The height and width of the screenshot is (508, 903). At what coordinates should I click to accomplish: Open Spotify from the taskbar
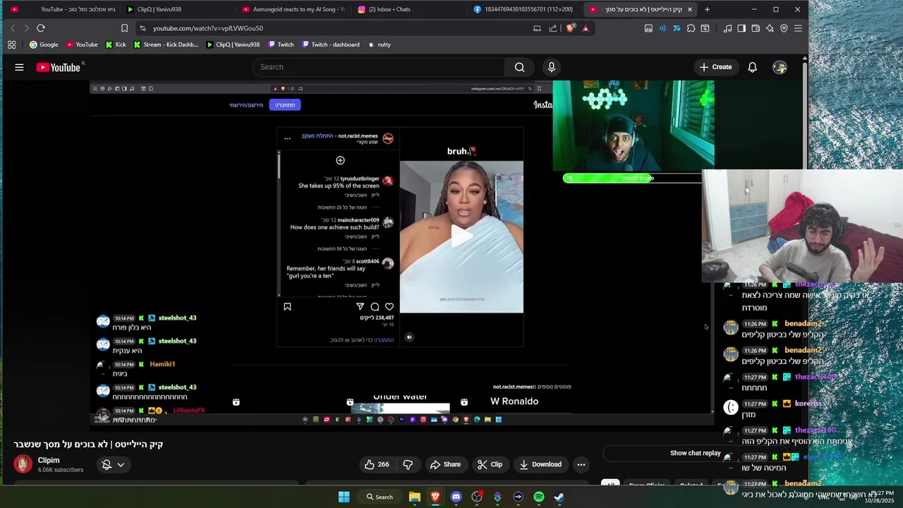539,497
